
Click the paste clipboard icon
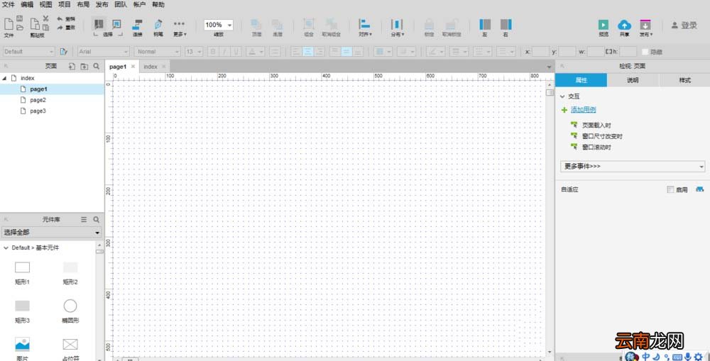pyautogui.click(x=45, y=28)
